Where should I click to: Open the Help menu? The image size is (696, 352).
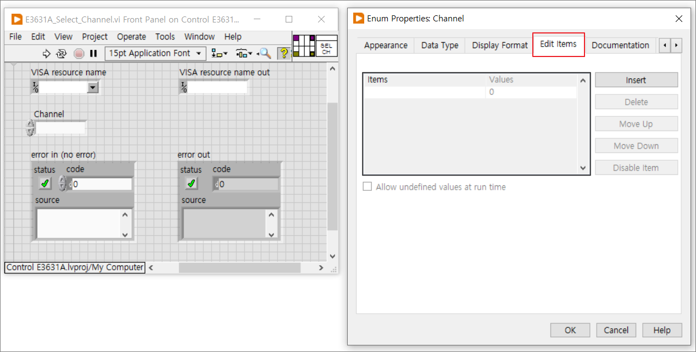coord(233,37)
